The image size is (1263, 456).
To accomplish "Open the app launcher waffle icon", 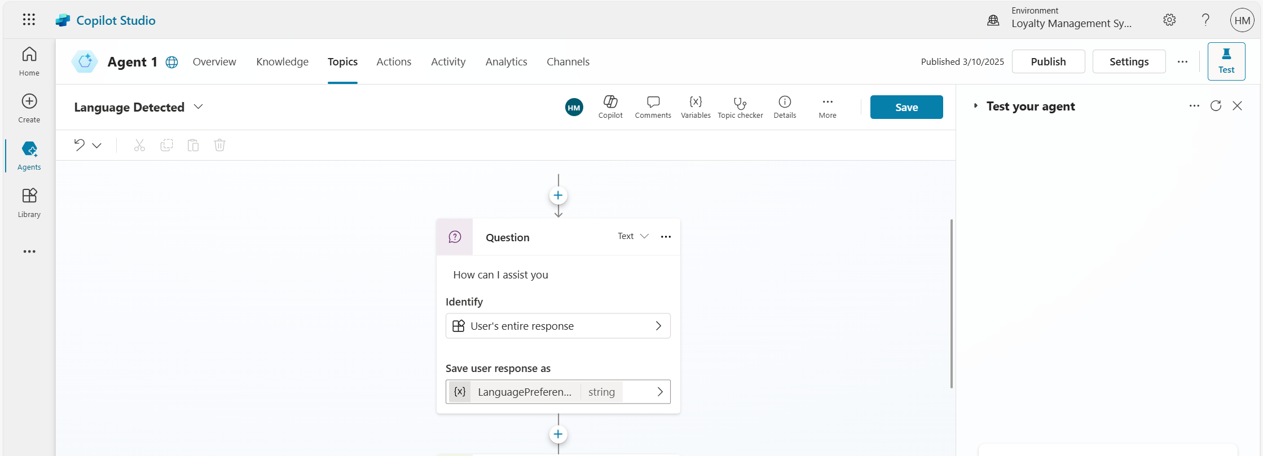I will [29, 20].
